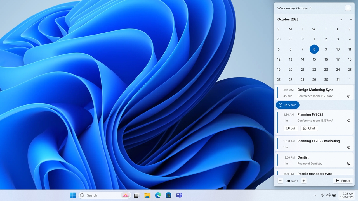Click the recurrence icon on Design Marketing Sync
This screenshot has height=201, width=358.
pos(349,96)
